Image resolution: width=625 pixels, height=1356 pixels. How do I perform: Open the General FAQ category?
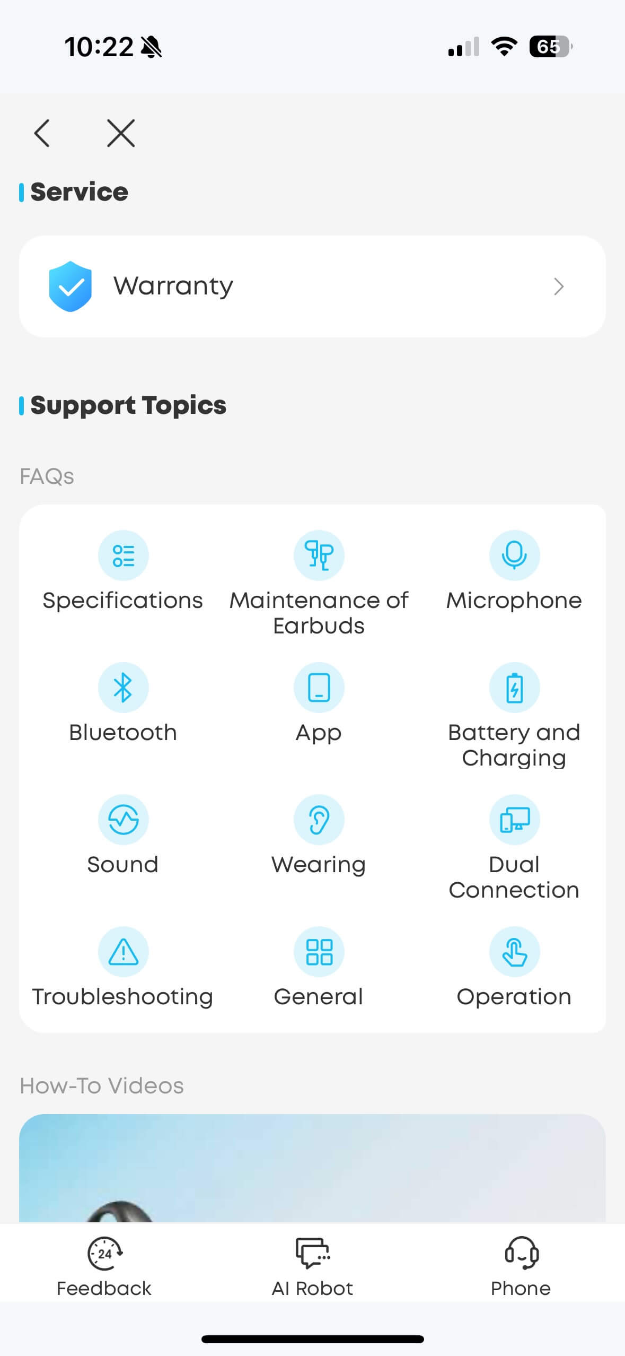[319, 952]
